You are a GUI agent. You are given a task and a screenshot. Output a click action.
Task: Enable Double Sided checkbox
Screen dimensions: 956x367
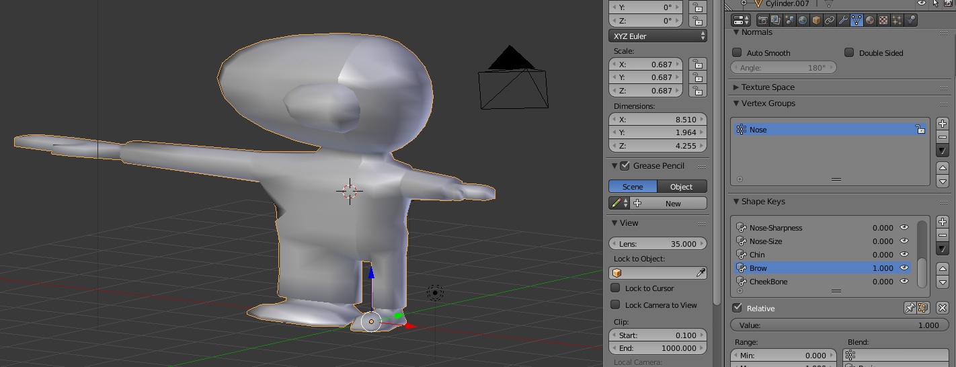849,52
